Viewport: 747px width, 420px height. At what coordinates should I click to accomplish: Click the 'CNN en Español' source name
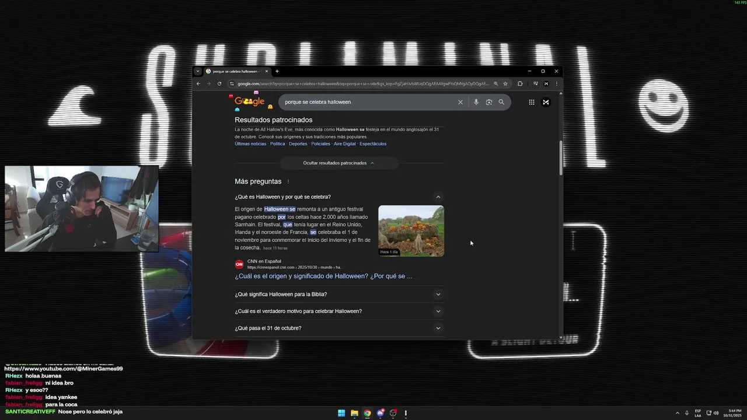point(264,261)
